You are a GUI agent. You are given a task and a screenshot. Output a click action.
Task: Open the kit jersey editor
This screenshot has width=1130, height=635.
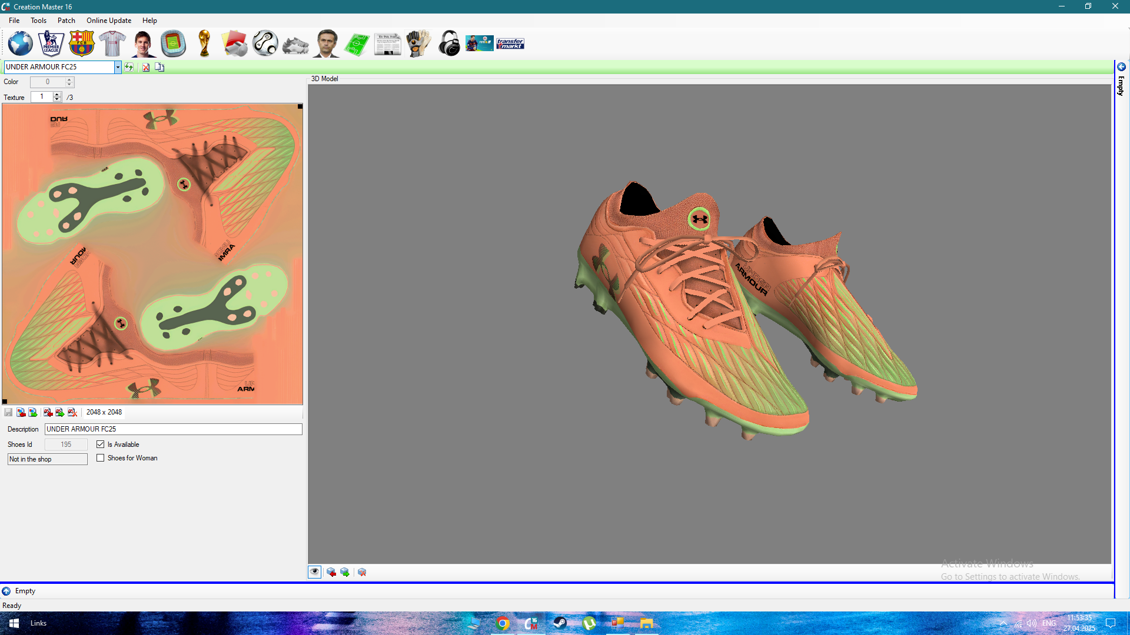pos(112,44)
